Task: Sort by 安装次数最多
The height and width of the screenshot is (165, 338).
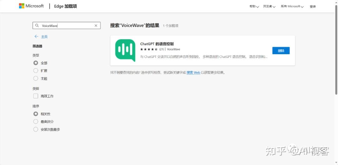Action: [36, 129]
